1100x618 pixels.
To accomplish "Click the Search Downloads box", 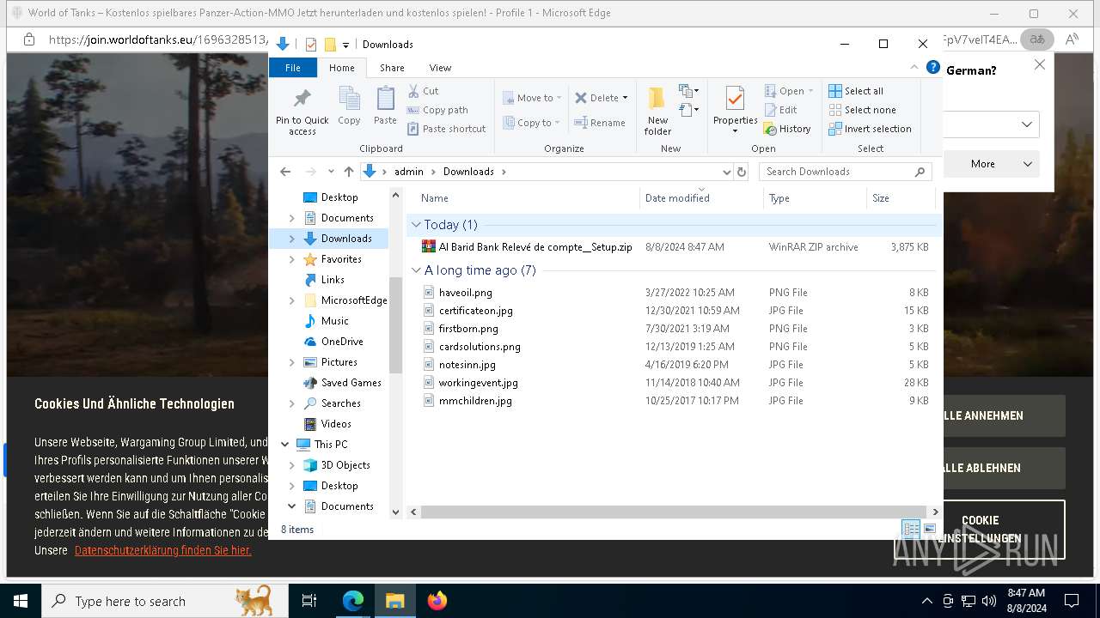I will click(845, 172).
